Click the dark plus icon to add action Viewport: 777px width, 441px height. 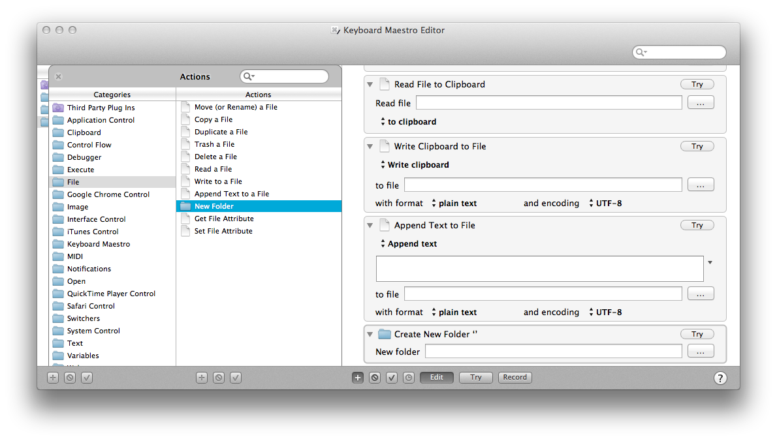click(358, 378)
